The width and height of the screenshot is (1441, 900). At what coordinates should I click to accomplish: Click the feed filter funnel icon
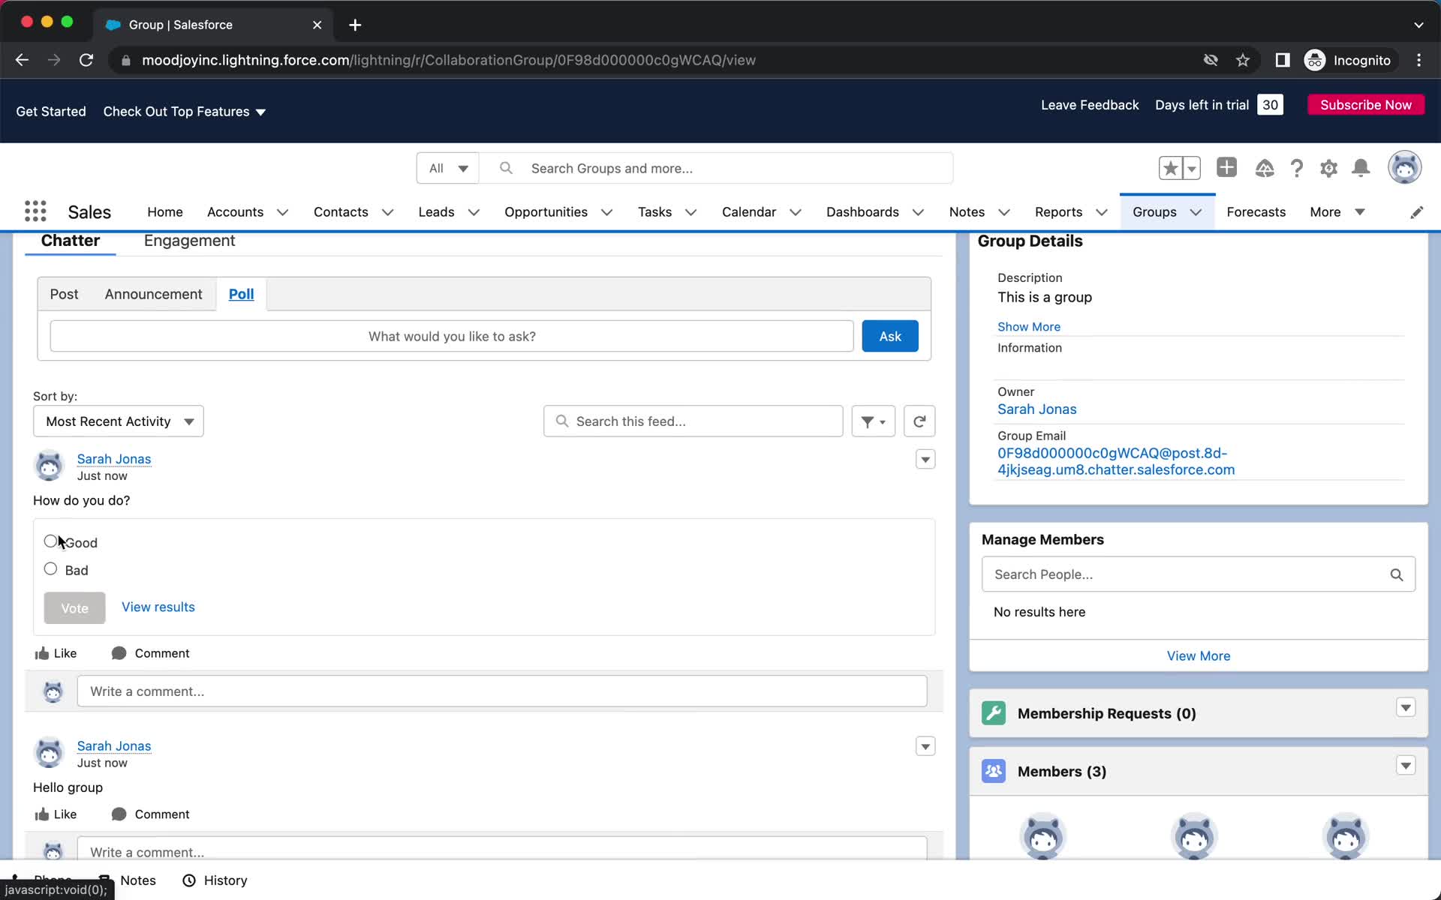click(x=873, y=421)
